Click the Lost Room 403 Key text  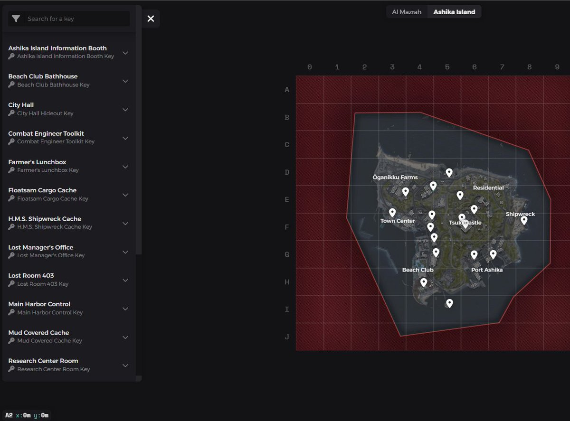43,284
